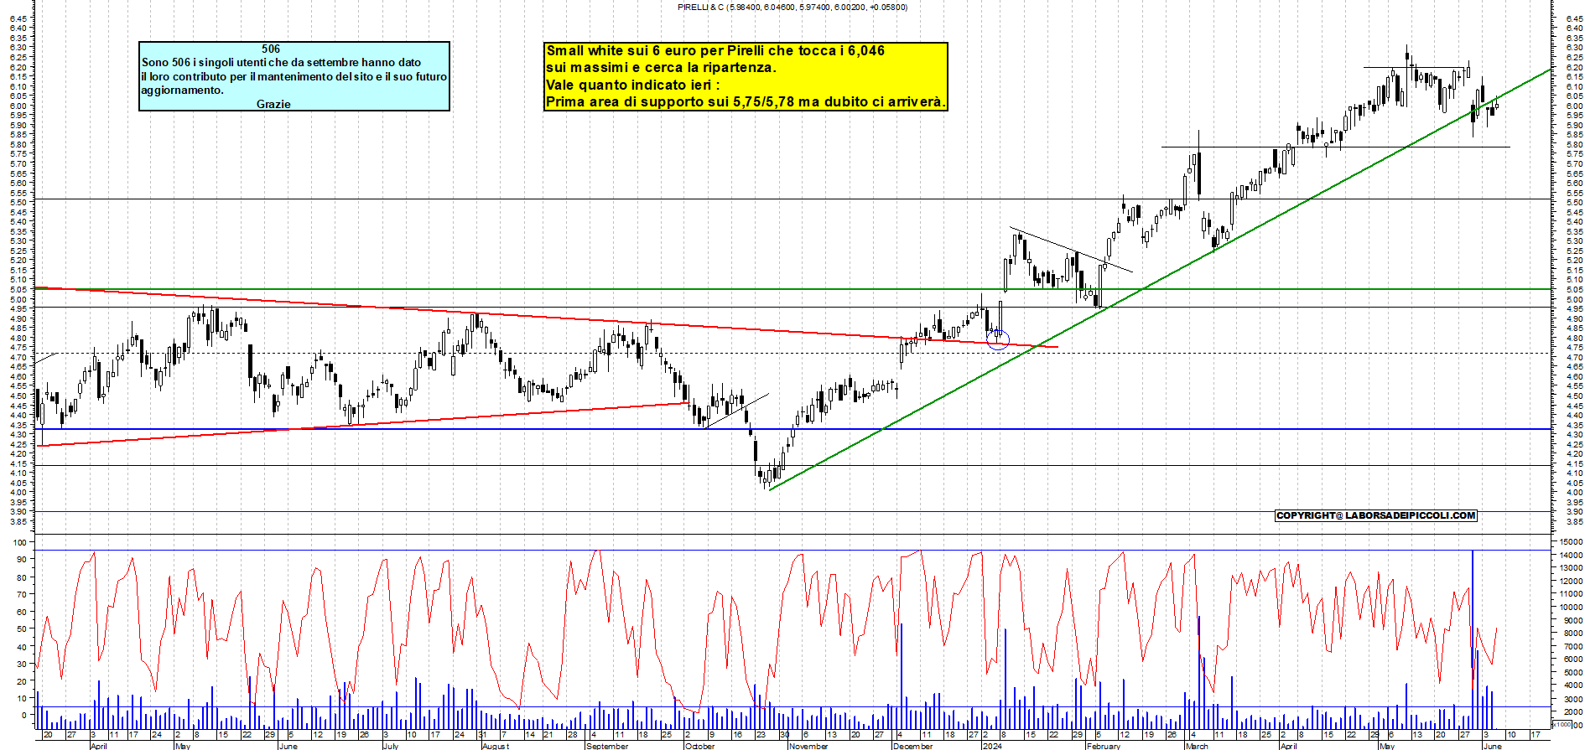Click the 'Grazie' text in cyan box
The width and height of the screenshot is (1585, 750).
(273, 104)
